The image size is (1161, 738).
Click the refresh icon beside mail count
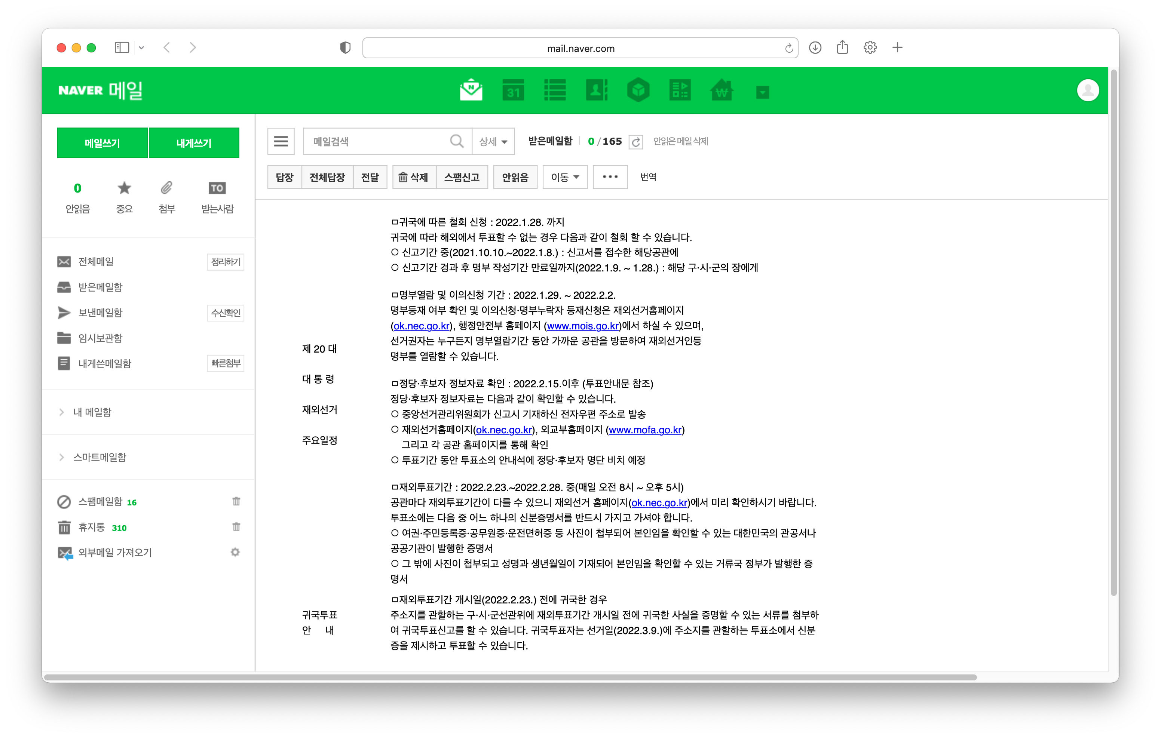[635, 142]
